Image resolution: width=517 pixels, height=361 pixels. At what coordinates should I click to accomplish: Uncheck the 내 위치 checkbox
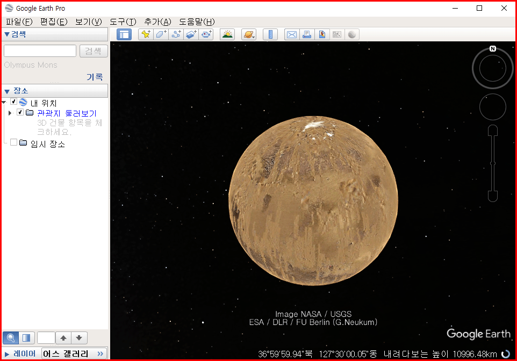coord(14,102)
